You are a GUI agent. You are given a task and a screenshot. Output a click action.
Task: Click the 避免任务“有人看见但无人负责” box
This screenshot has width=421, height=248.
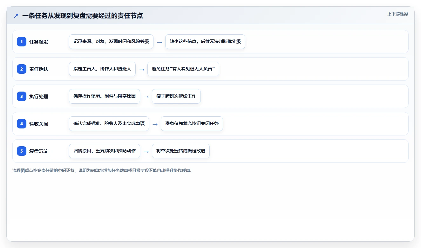(x=183, y=69)
